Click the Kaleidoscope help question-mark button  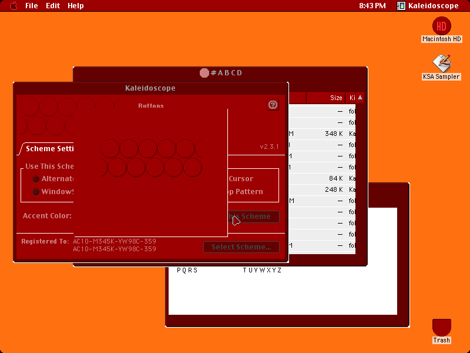tap(273, 105)
